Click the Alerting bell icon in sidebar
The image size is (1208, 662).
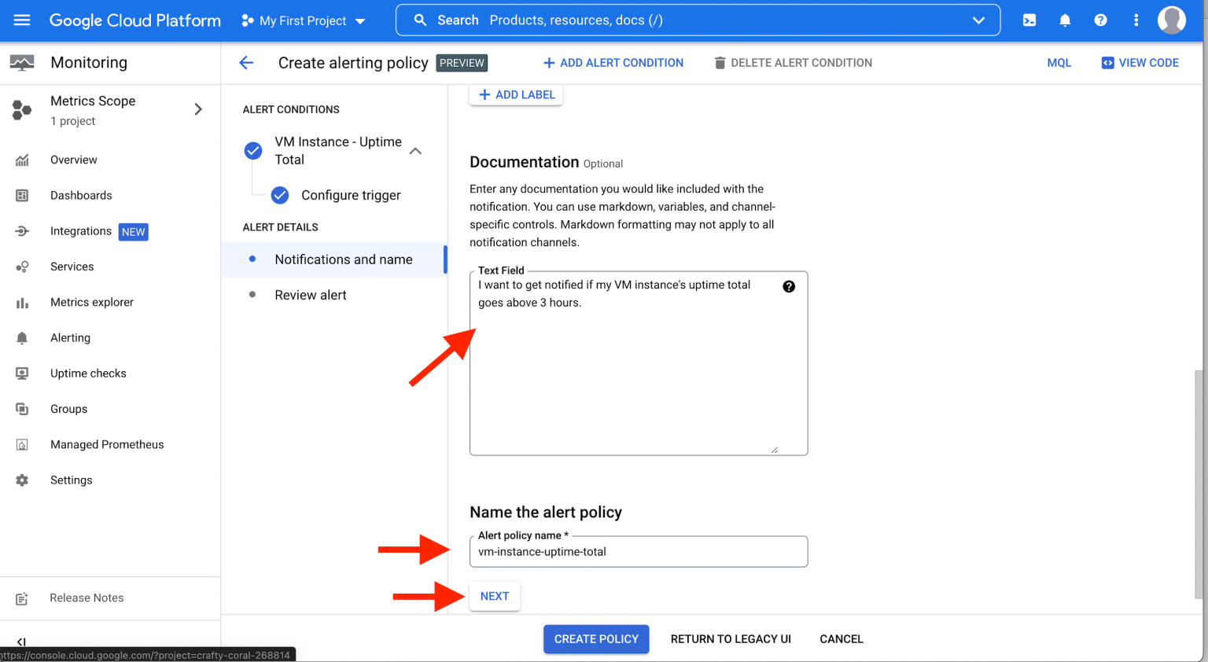coord(22,338)
